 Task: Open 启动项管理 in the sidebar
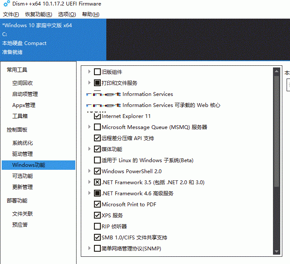(x=25, y=94)
